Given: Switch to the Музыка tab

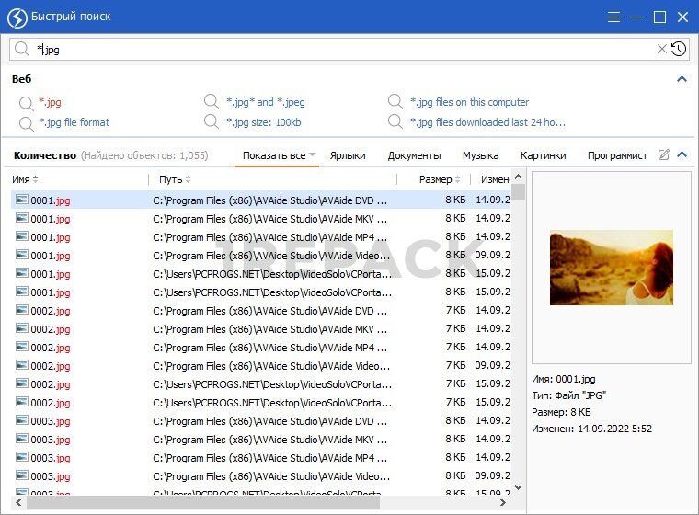Looking at the screenshot, I should pyautogui.click(x=480, y=155).
